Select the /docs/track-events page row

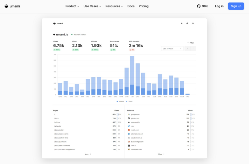pos(87,134)
